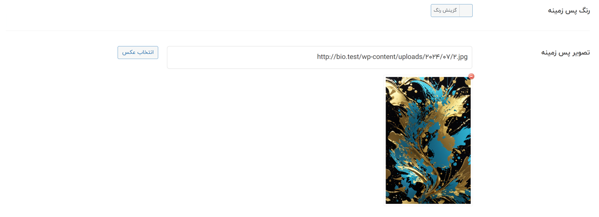Open the media chooser for background image
599x217 pixels.
pos(138,53)
